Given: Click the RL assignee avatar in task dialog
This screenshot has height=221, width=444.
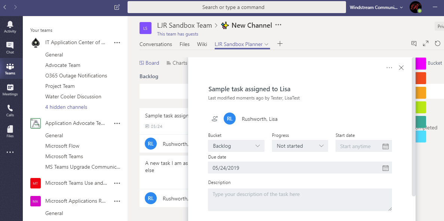Looking at the screenshot, I should point(230,119).
